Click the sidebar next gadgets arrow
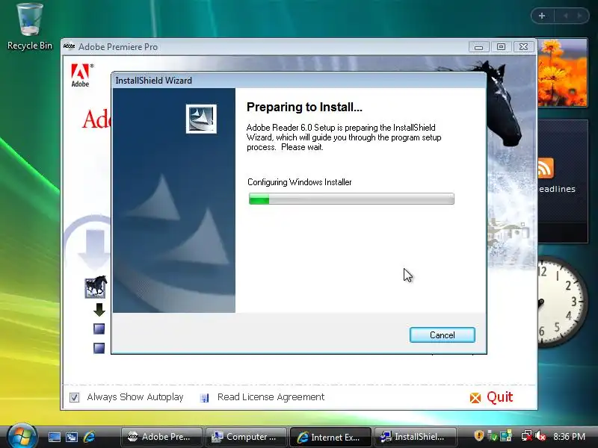The image size is (598, 448). tap(580, 16)
